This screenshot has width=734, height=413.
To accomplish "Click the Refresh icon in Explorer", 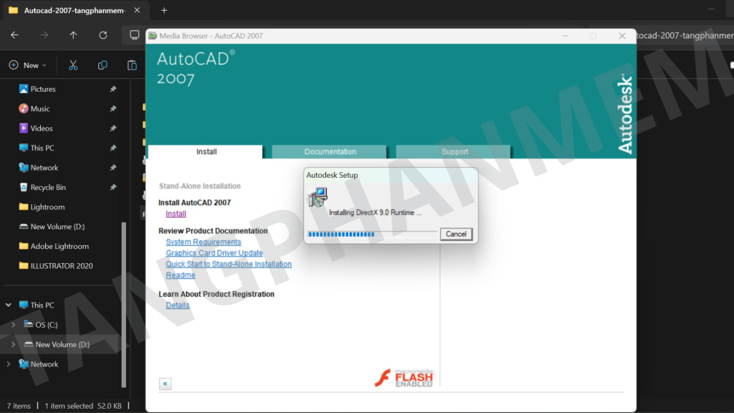I will pyautogui.click(x=103, y=35).
